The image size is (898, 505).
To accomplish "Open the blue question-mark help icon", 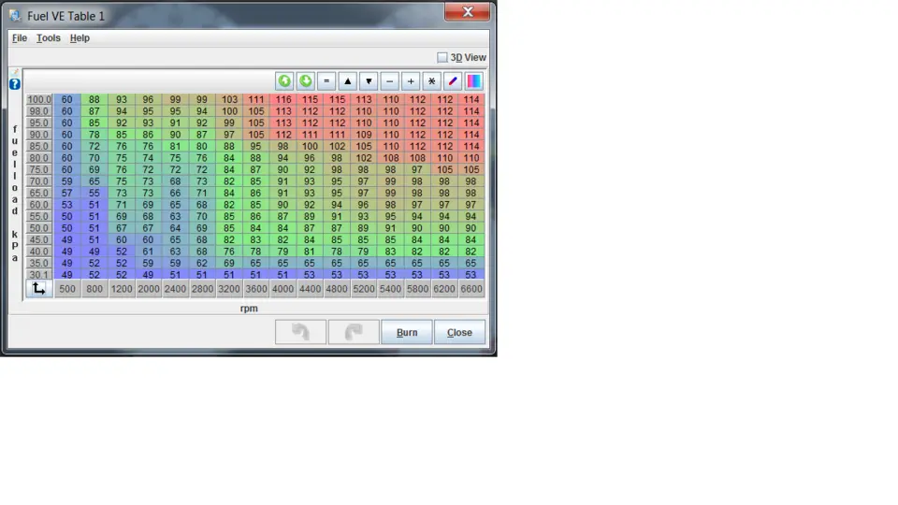I will coord(15,84).
